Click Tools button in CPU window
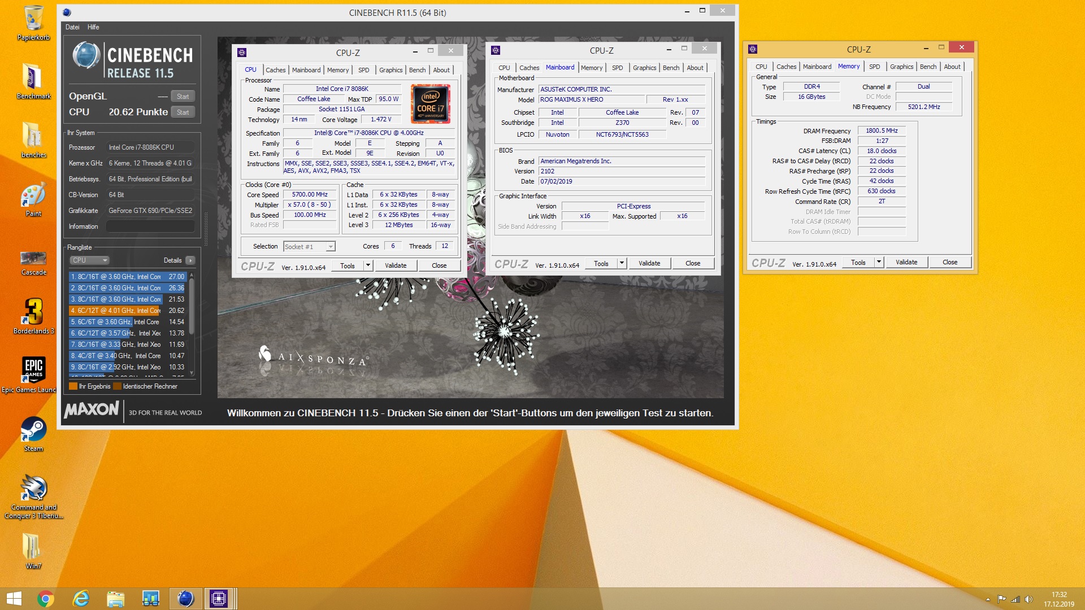This screenshot has width=1085, height=610. (347, 266)
